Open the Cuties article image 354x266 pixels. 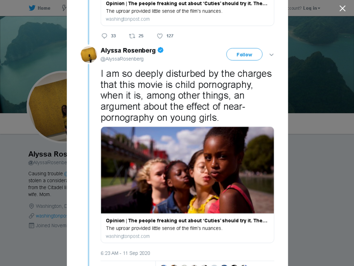coord(187,170)
